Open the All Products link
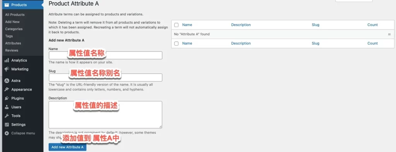396x152 pixels. pos(15,15)
